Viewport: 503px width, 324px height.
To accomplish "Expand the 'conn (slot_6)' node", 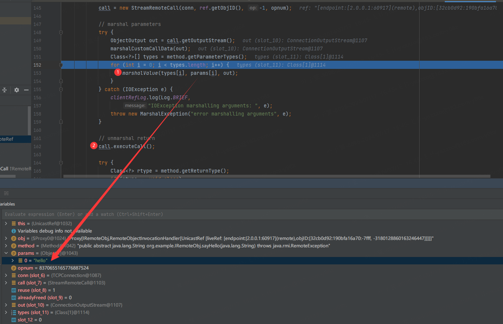I will pyautogui.click(x=6, y=275).
